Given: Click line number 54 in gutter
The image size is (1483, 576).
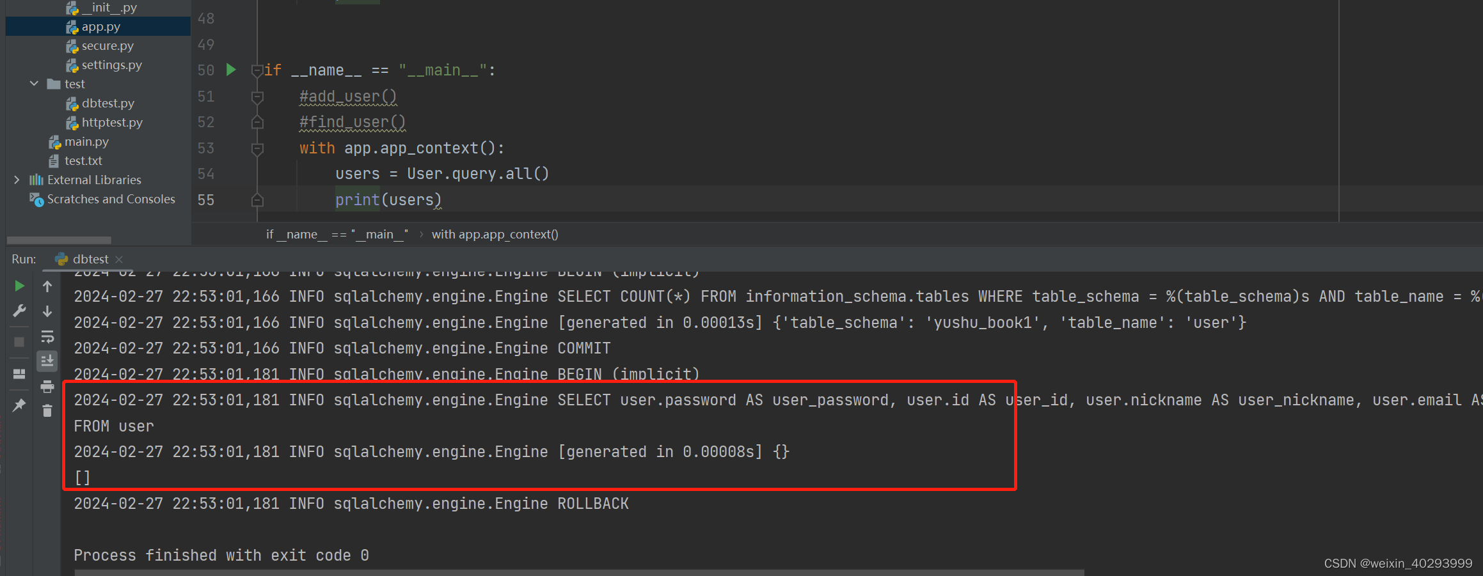Looking at the screenshot, I should (206, 174).
